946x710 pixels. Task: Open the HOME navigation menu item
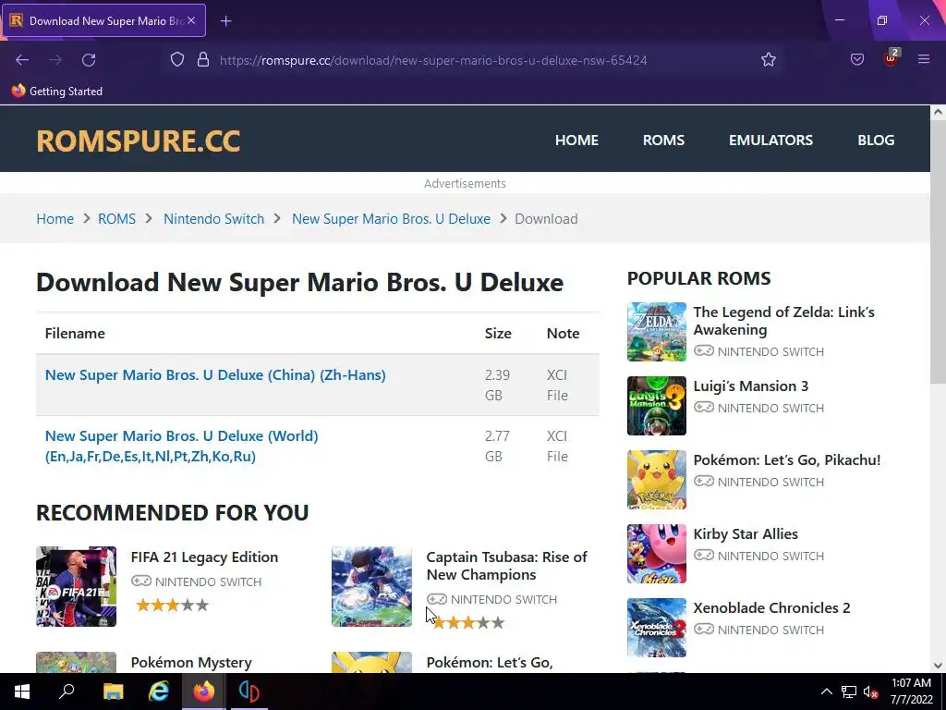click(576, 141)
